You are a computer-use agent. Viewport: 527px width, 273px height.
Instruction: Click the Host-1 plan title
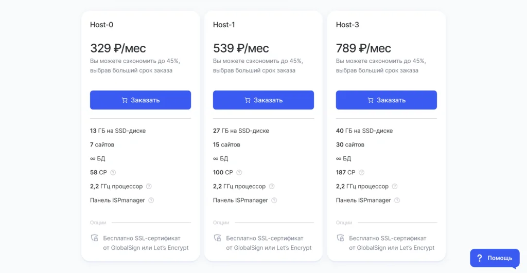click(x=224, y=25)
